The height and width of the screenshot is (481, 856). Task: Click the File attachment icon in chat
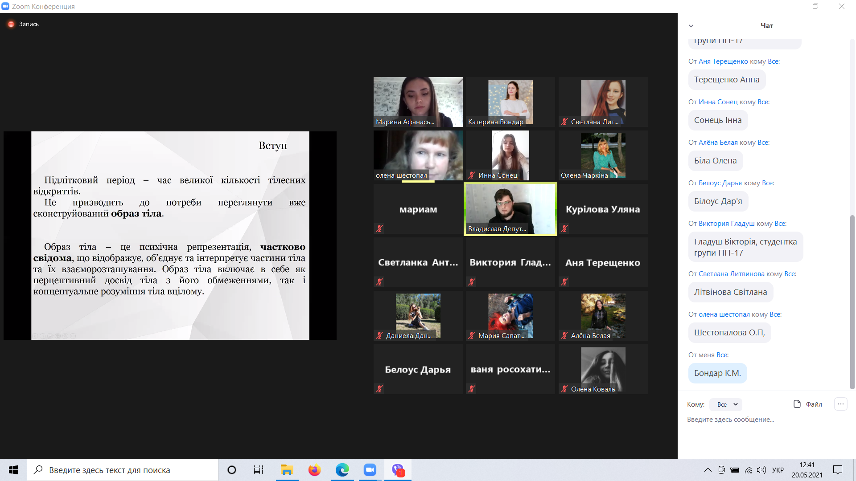[x=797, y=404]
